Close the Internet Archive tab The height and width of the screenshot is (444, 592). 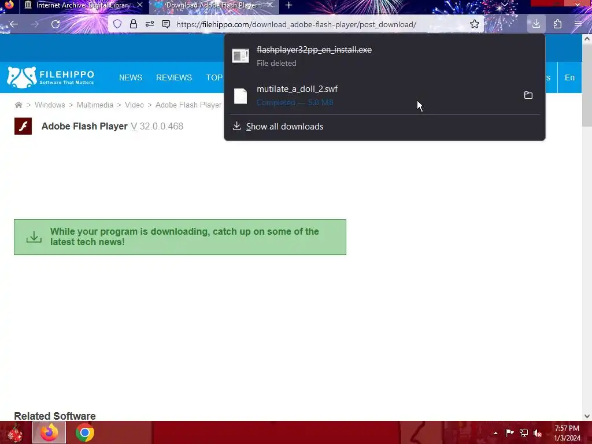(140, 5)
